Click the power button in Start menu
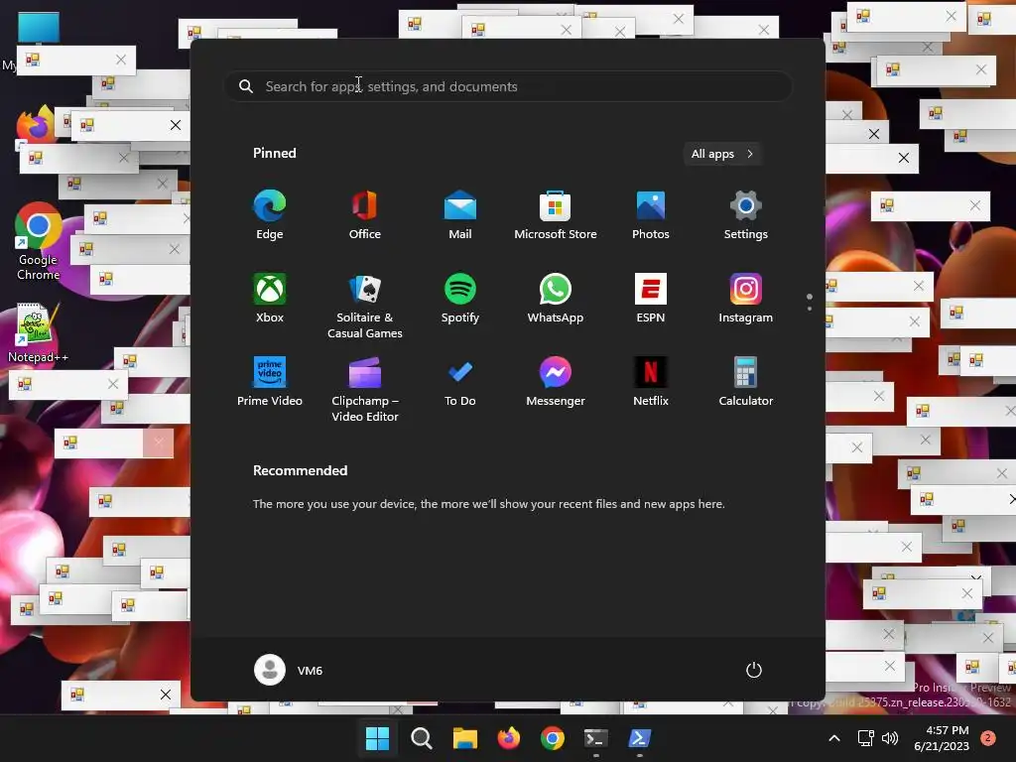Viewport: 1016px width, 762px height. (754, 670)
